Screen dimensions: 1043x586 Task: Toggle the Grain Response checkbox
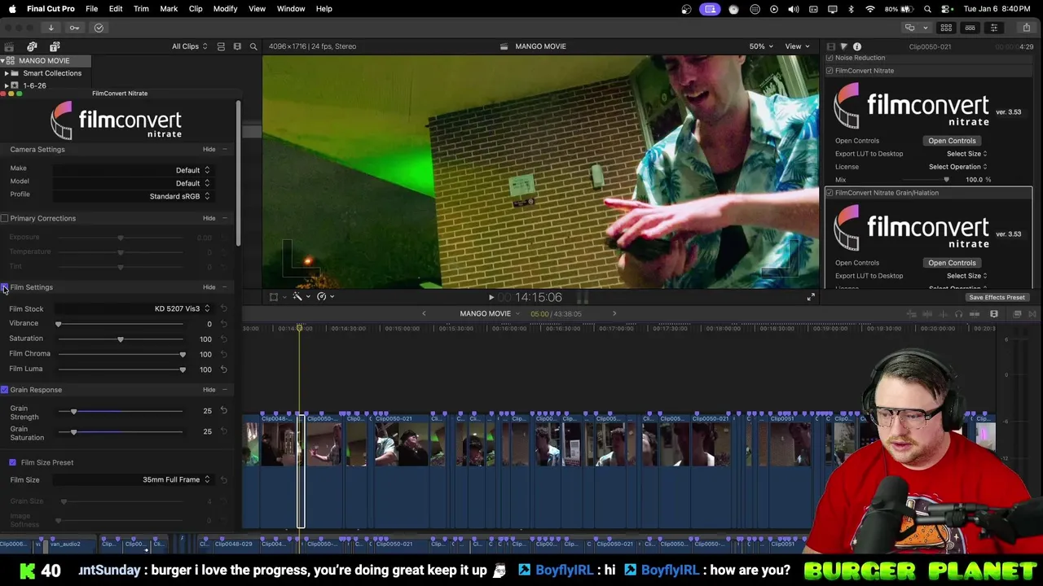tap(4, 390)
